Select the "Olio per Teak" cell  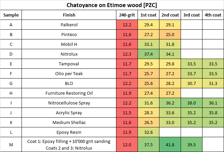pyautogui.click(x=69, y=73)
